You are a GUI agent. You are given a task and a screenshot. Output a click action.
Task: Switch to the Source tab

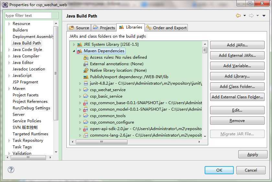(79, 28)
